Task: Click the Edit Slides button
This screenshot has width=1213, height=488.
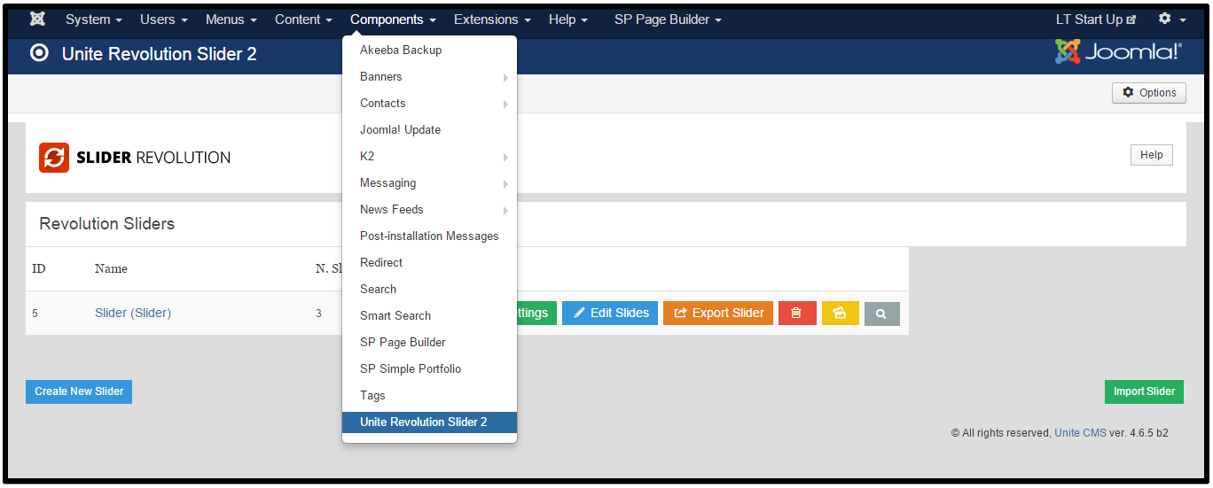Action: point(610,314)
